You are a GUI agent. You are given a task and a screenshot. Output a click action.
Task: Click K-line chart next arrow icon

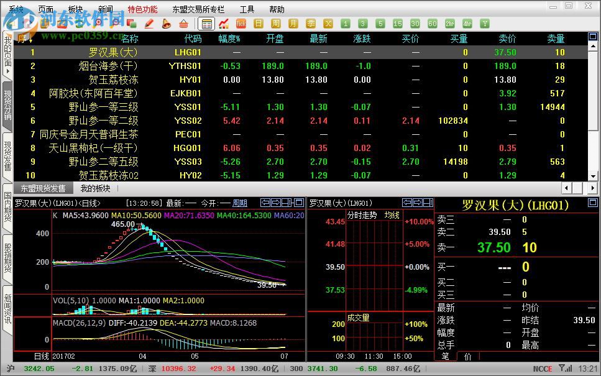click(x=276, y=203)
